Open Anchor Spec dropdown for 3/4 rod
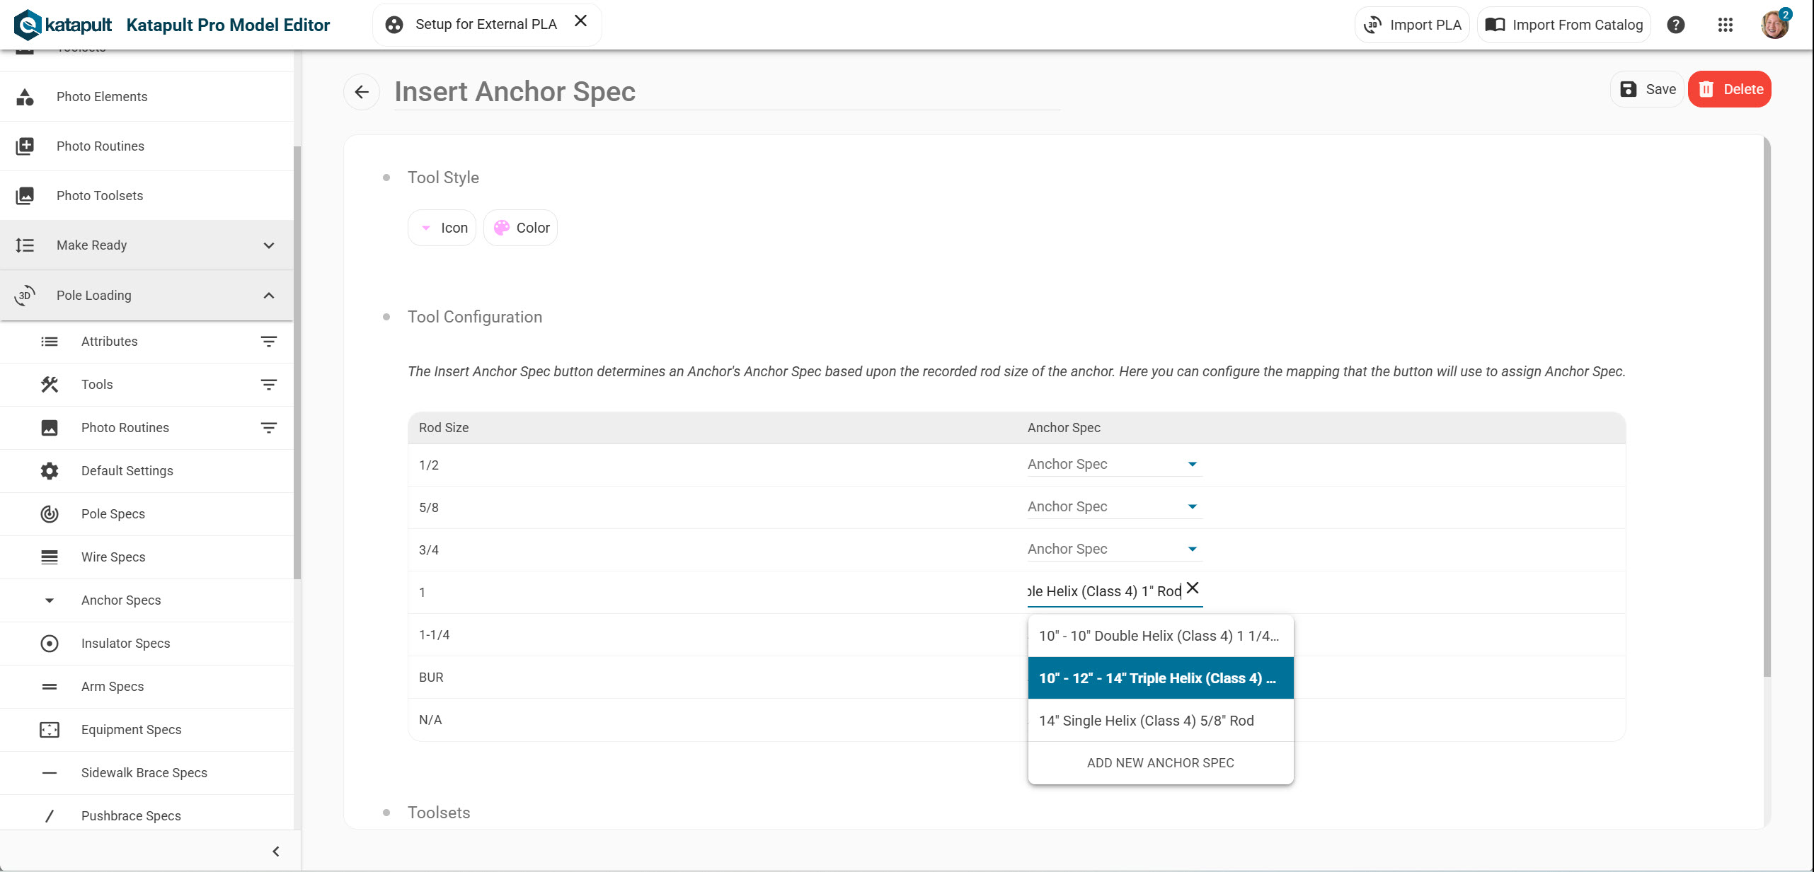The image size is (1814, 872). coord(1114,550)
